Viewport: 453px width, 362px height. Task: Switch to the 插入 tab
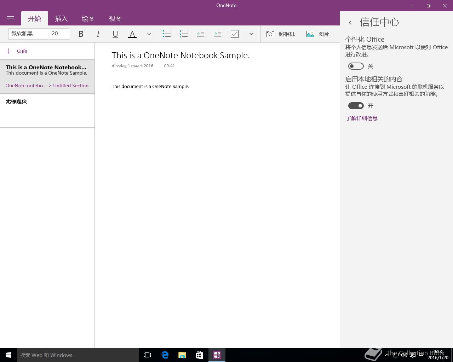(61, 18)
